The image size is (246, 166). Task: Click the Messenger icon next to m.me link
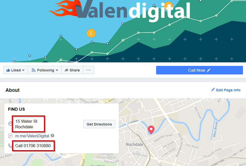pyautogui.click(x=10, y=136)
